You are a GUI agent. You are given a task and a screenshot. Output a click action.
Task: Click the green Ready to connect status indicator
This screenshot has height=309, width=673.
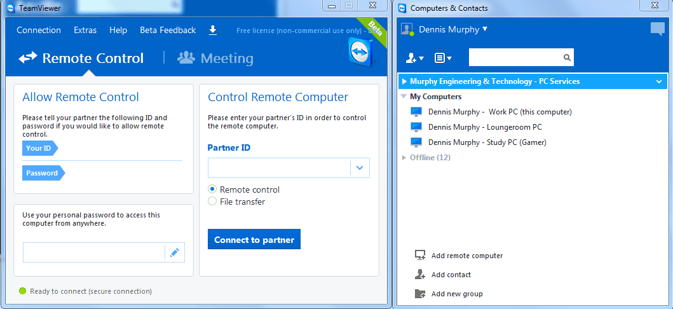click(x=23, y=291)
